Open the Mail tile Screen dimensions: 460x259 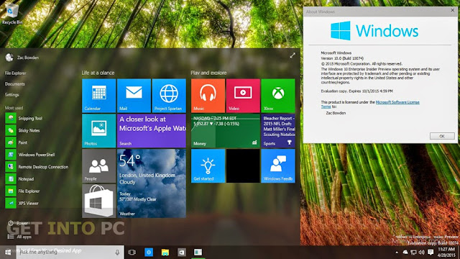(134, 96)
